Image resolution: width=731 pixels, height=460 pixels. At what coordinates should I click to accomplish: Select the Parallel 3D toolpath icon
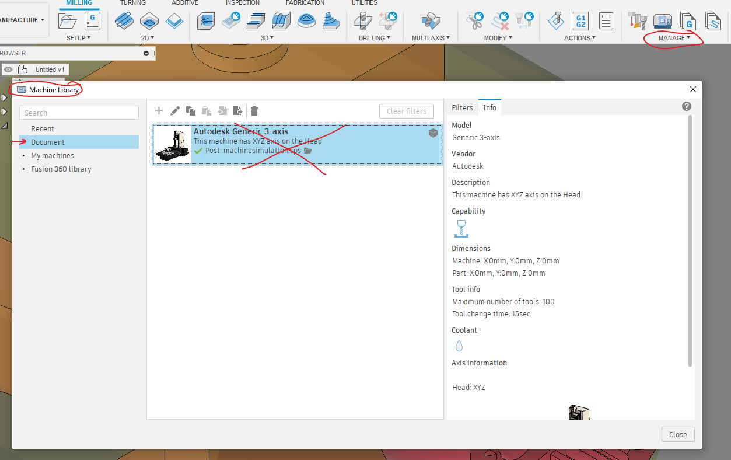pos(257,22)
